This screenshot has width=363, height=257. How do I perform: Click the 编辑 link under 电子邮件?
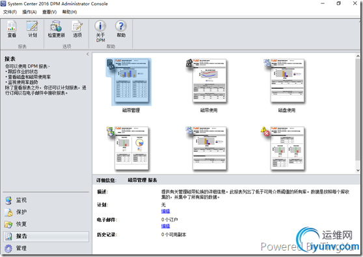point(165,226)
